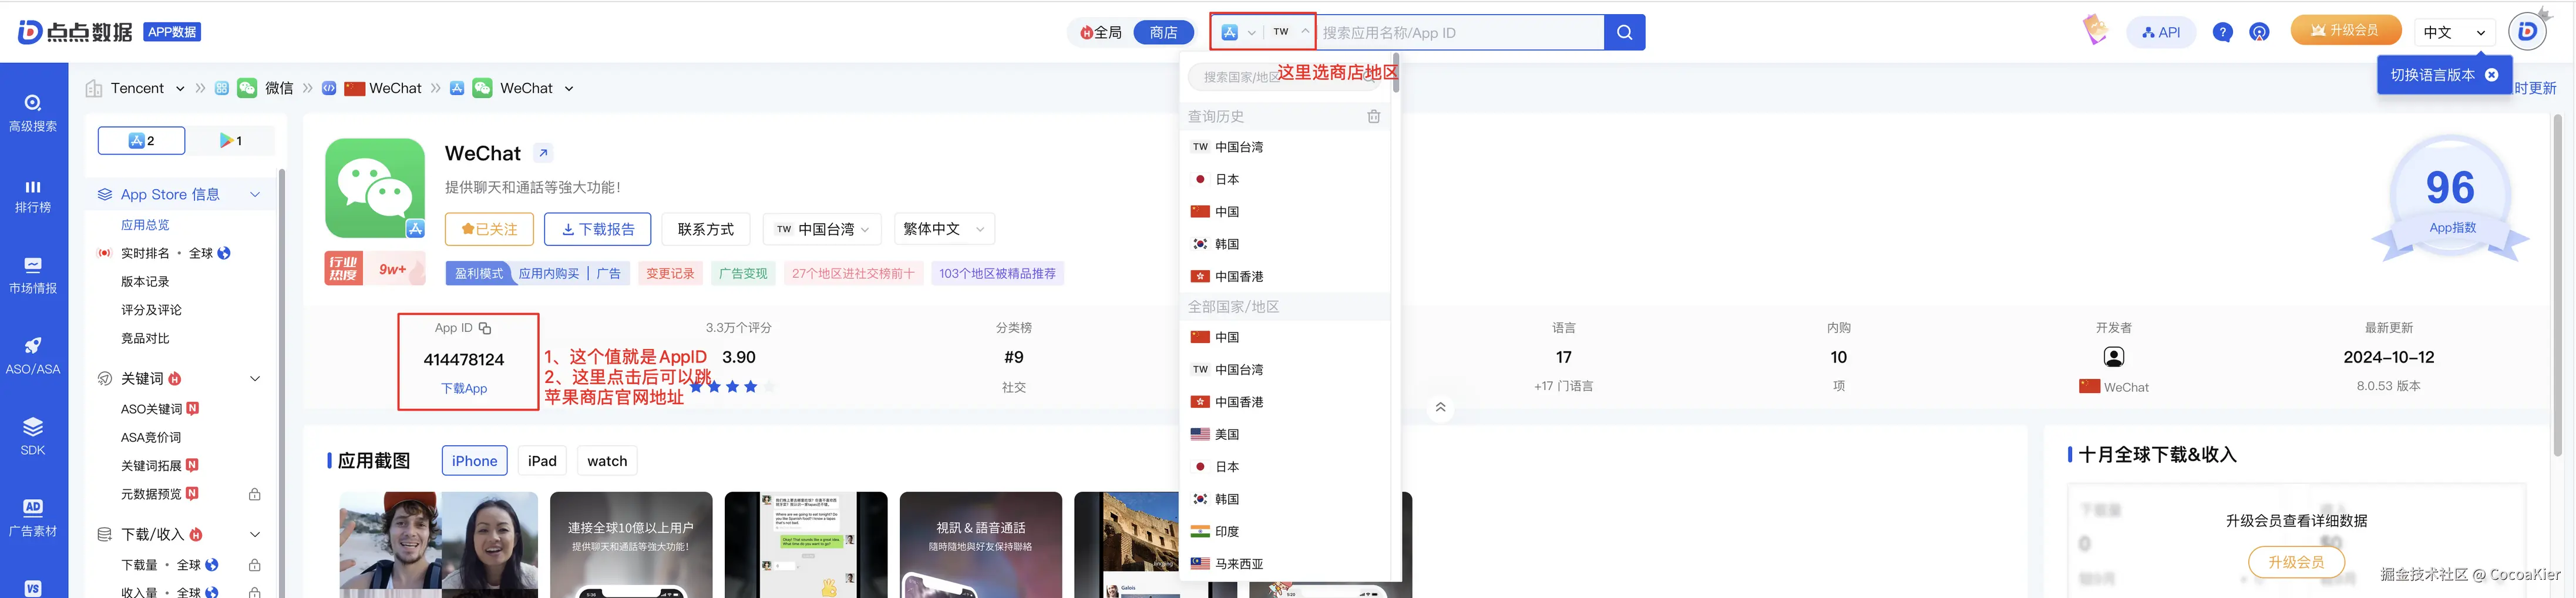The height and width of the screenshot is (598, 2576).
Task: Select the iPhone screenshots tab
Action: [474, 460]
